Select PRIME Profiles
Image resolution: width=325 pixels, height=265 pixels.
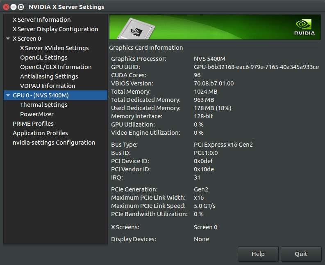(33, 124)
